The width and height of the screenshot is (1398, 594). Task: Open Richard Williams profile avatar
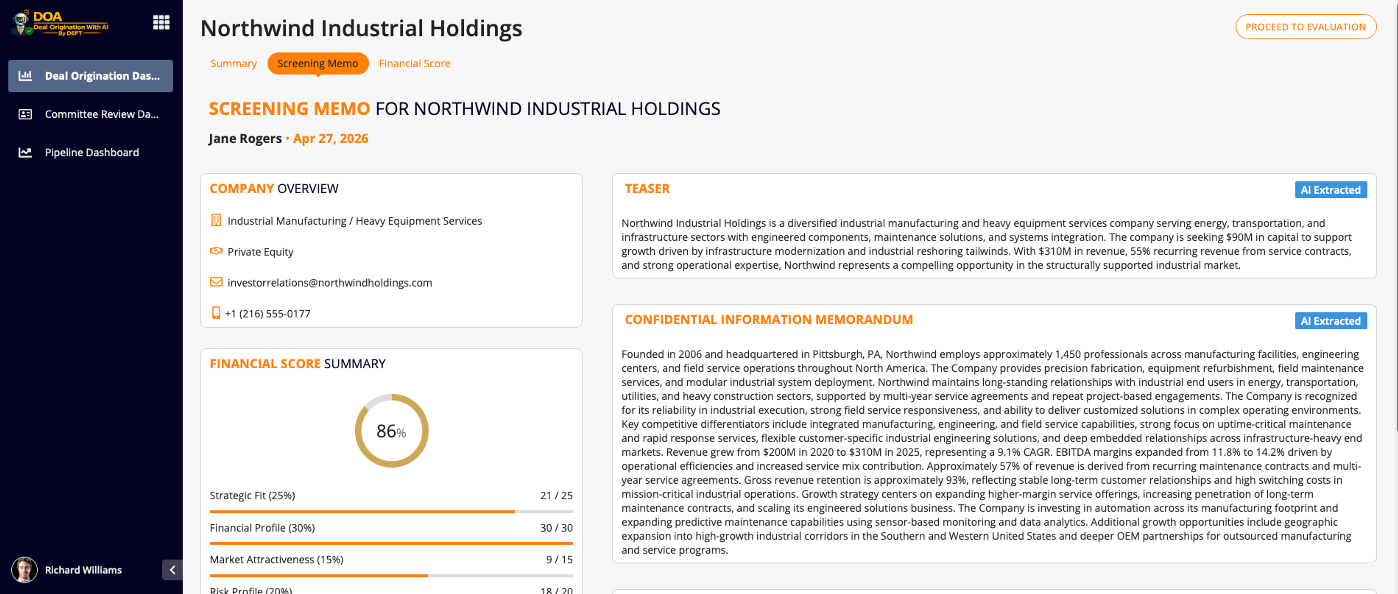click(x=24, y=570)
